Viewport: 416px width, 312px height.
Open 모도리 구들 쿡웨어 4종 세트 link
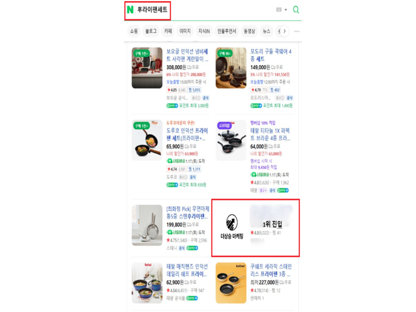click(x=271, y=55)
